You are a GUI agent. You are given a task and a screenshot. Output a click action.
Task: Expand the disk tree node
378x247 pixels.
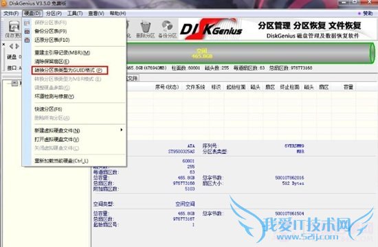tap(14, 83)
